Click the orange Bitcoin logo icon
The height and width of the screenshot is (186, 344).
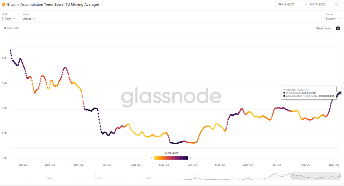(x=3, y=4)
